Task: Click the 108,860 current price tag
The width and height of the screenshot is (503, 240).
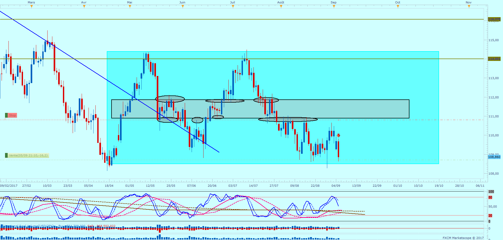Action: pos(494,157)
